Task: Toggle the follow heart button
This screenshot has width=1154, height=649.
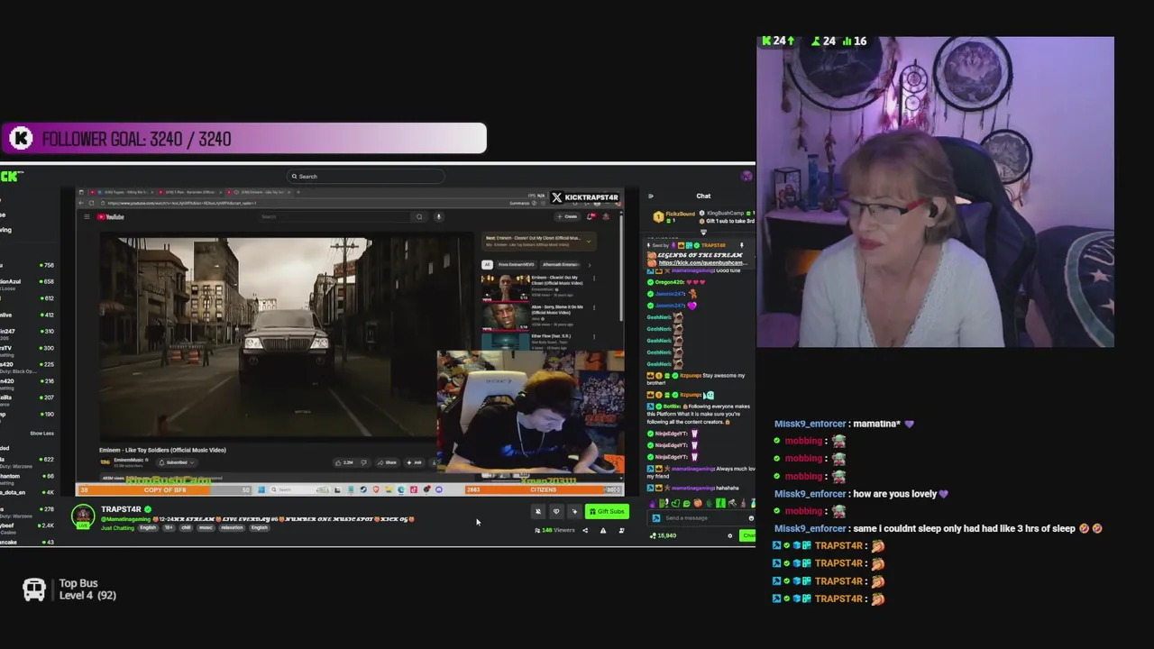Action: point(556,512)
